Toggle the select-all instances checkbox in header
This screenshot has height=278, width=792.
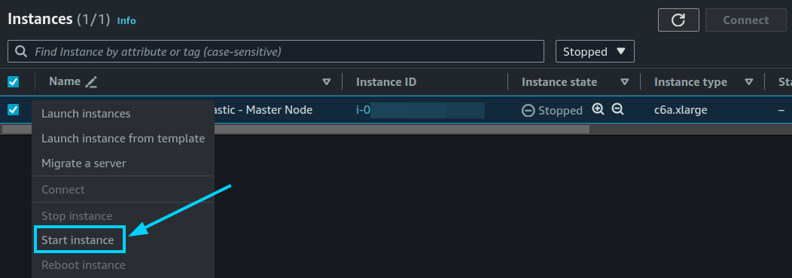[13, 82]
